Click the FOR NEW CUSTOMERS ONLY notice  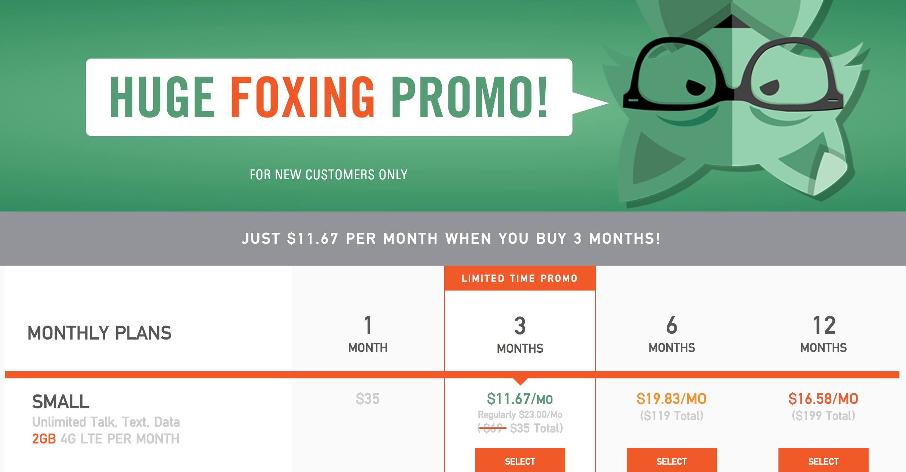(x=328, y=175)
